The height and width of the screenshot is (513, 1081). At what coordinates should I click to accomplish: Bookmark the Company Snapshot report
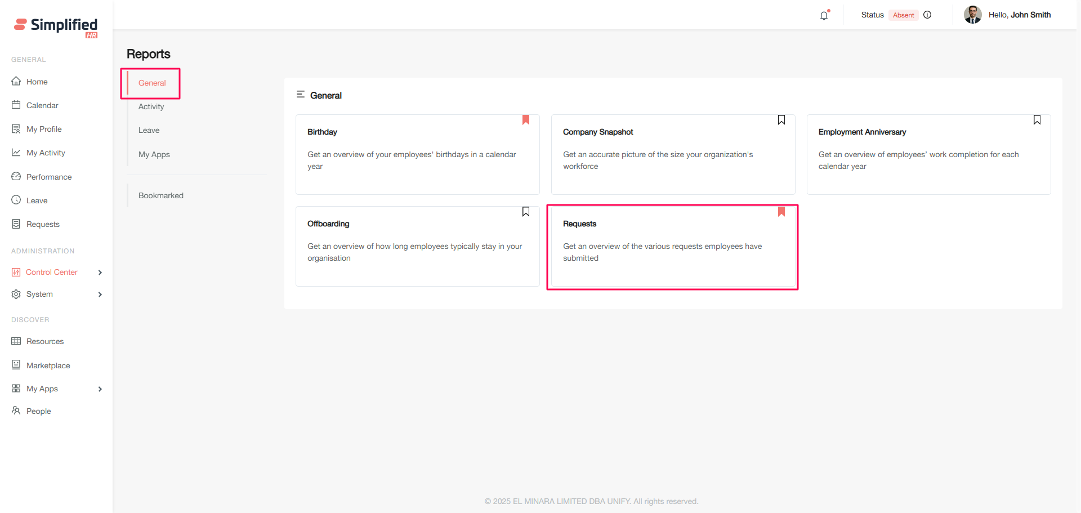(781, 120)
